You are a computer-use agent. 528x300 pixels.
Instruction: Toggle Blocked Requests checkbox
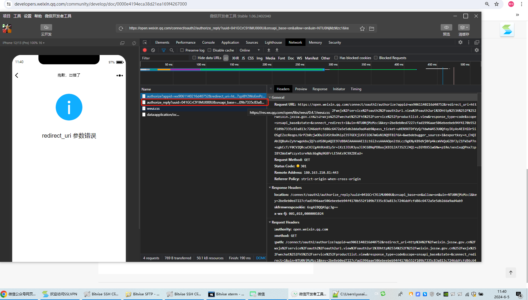(x=376, y=58)
